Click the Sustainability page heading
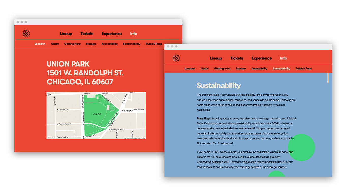 219,85
